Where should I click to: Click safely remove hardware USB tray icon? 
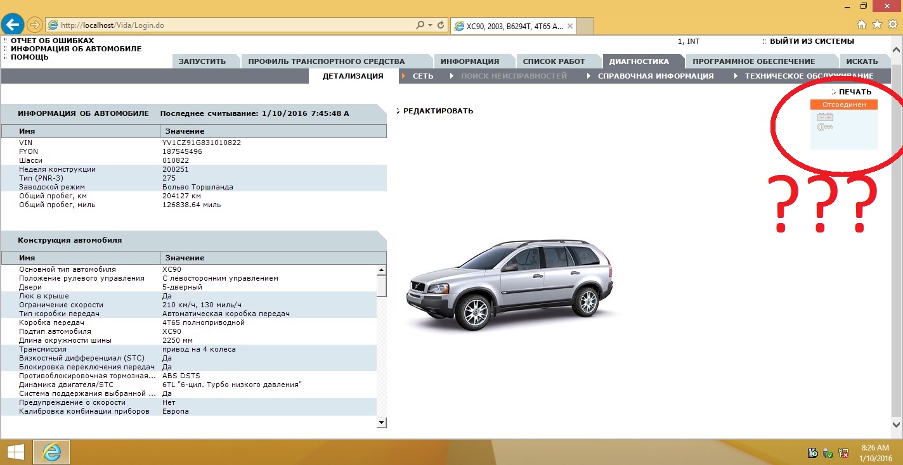point(828,453)
